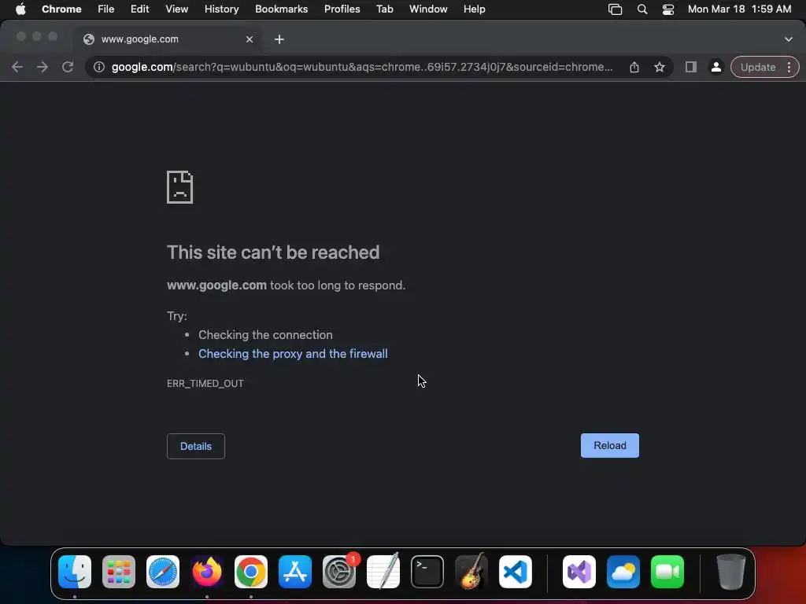806x604 pixels.
Task: Open the Bookmarks menu
Action: pos(281,9)
